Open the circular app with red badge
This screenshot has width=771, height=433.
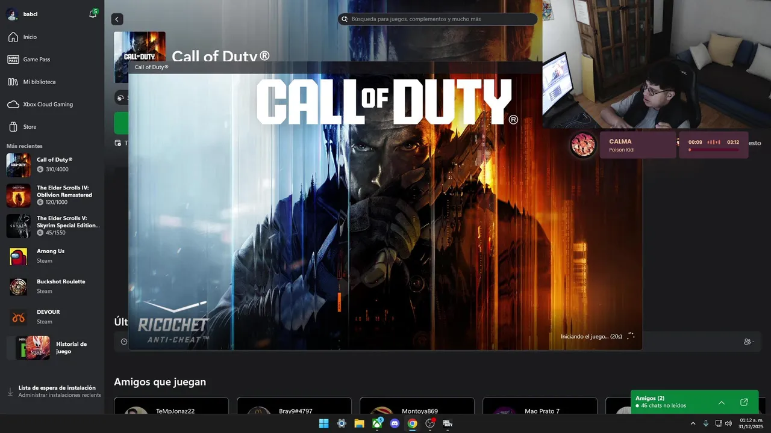pos(430,423)
